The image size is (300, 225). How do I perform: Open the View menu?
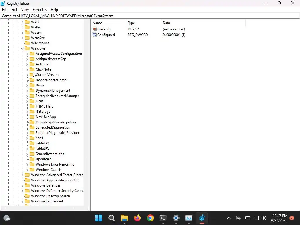(x=25, y=10)
